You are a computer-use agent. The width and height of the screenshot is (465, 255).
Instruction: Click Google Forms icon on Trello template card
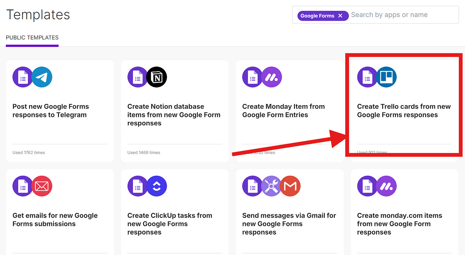tap(367, 77)
